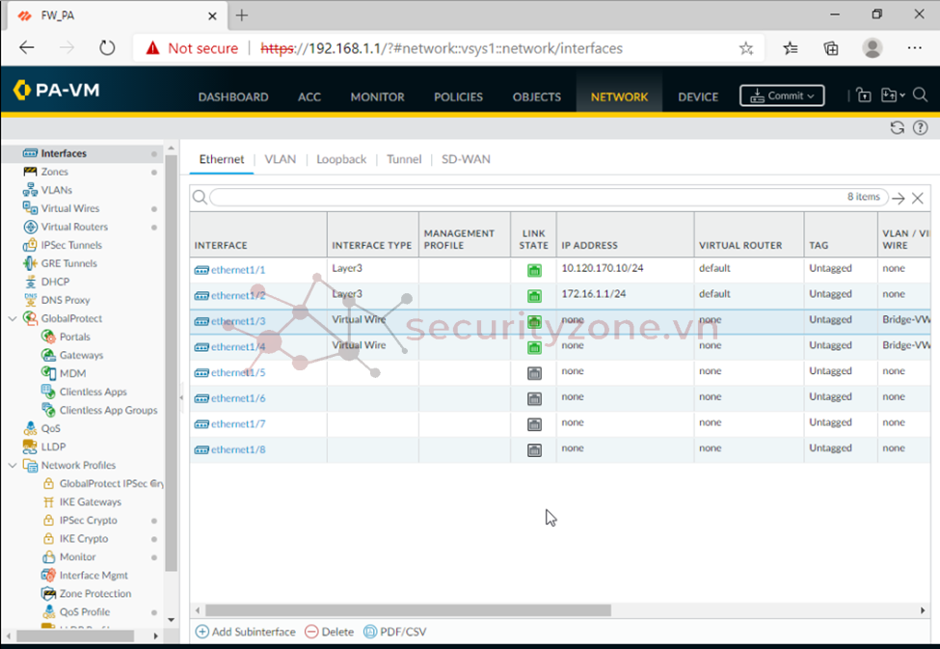The width and height of the screenshot is (940, 649).
Task: Click the Delete button
Action: tap(329, 632)
